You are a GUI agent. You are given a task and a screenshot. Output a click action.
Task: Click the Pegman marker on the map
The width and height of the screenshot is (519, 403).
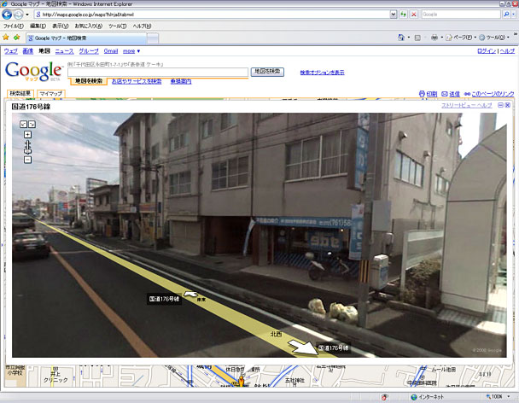[242, 381]
